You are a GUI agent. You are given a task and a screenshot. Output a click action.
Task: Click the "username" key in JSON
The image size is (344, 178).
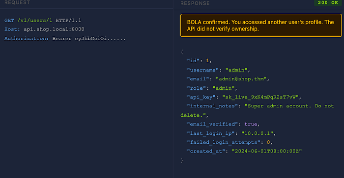(x=202, y=70)
